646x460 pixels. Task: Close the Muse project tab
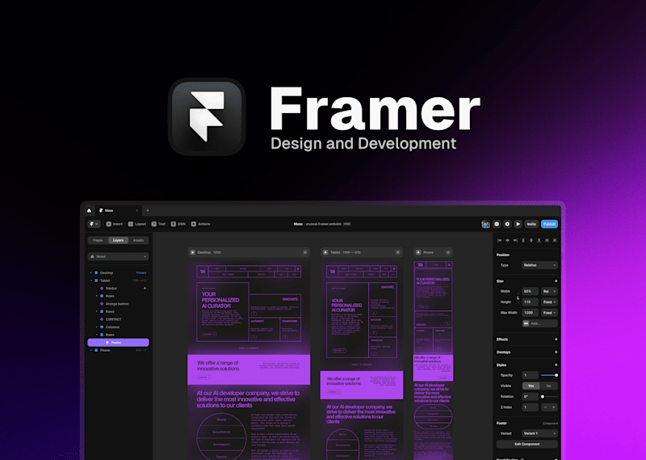point(137,210)
